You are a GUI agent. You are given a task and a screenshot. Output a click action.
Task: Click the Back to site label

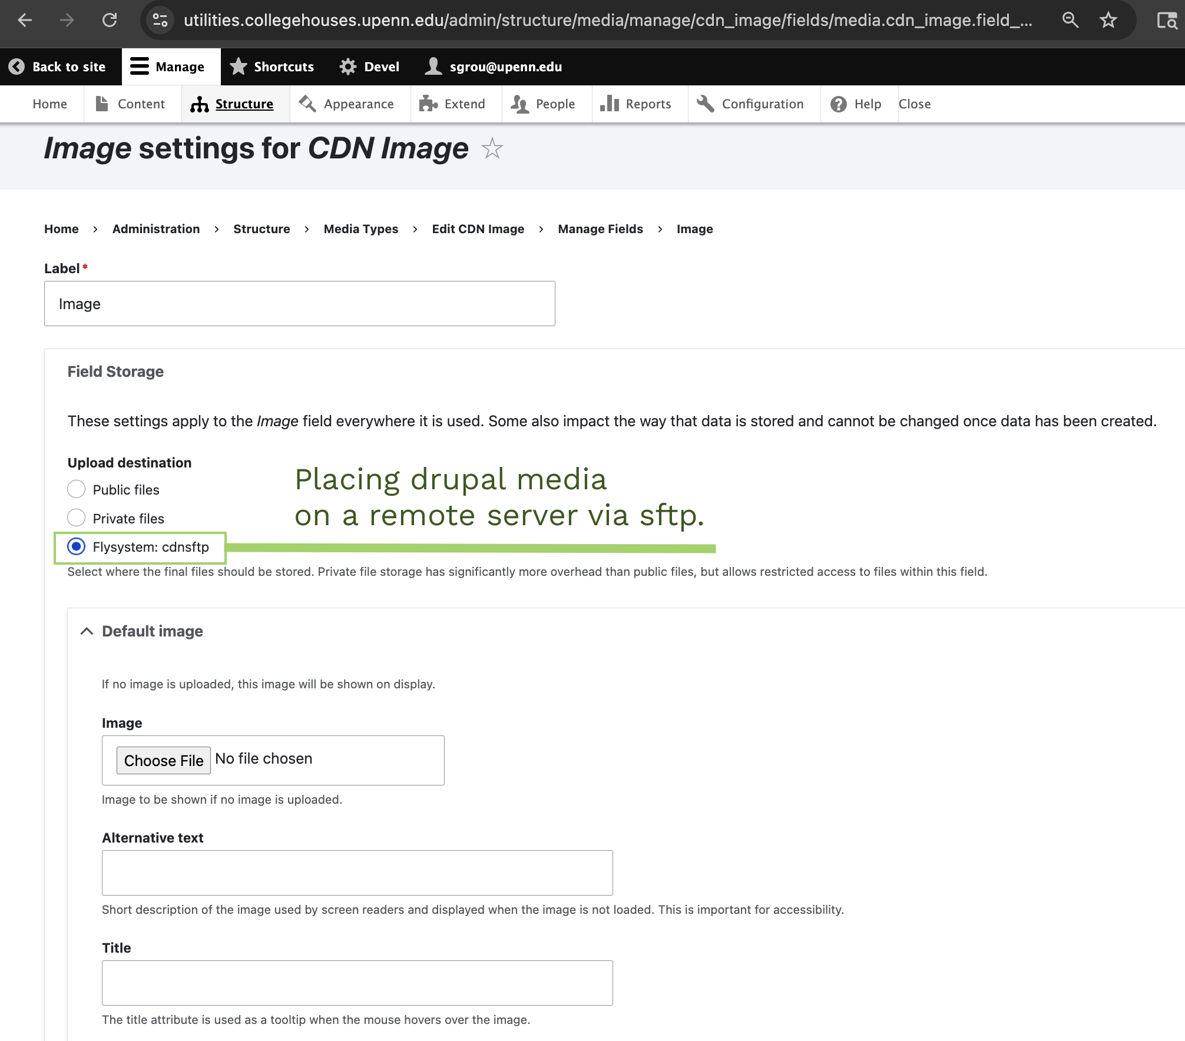pyautogui.click(x=69, y=67)
